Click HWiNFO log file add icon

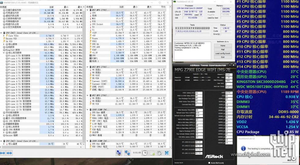tap(152, 153)
